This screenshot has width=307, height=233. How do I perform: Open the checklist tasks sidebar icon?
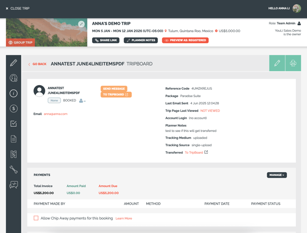pos(13,124)
